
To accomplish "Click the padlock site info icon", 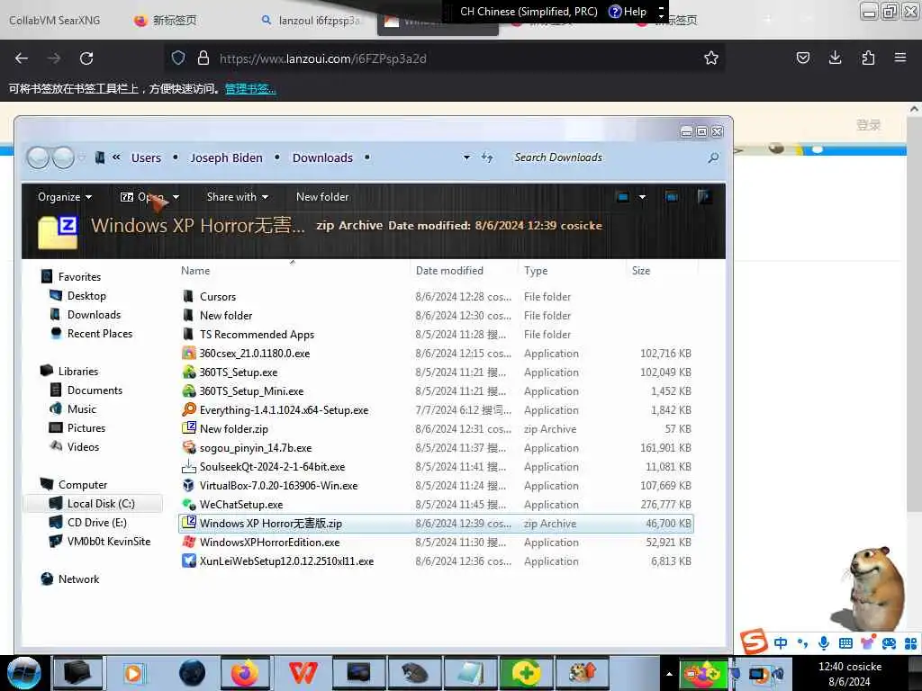I will pos(203,58).
